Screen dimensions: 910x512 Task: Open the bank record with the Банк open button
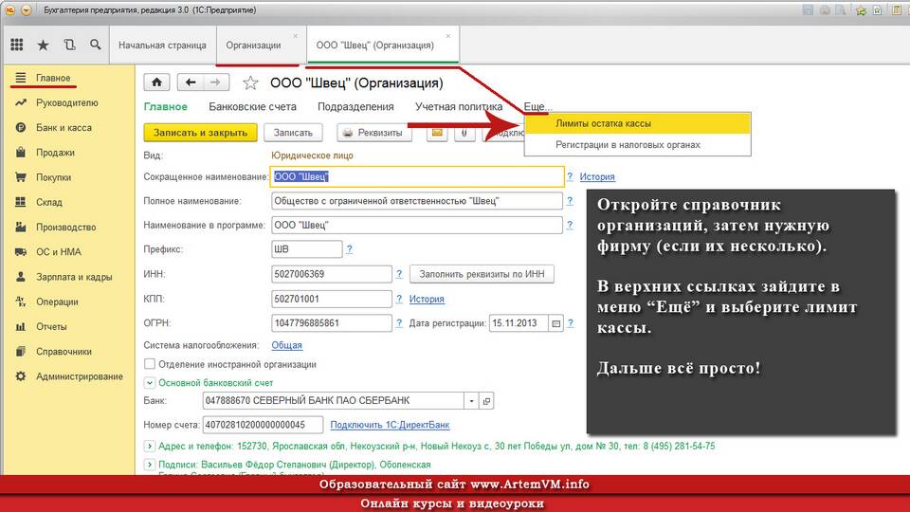pyautogui.click(x=486, y=400)
